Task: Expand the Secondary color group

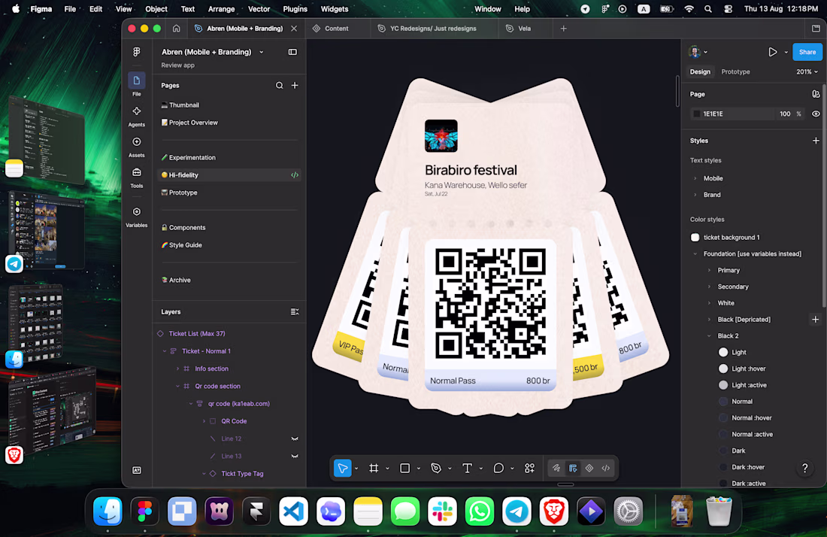Action: [x=710, y=287]
